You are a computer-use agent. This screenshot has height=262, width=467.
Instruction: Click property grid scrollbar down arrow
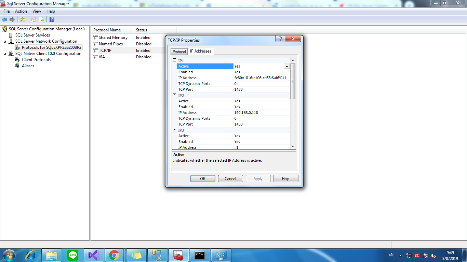tap(293, 147)
